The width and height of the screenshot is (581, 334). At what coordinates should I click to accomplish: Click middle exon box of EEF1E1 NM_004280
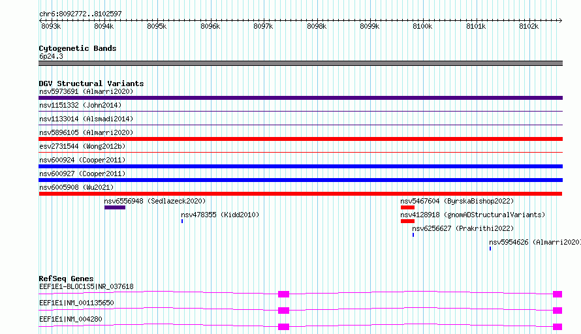283,327
